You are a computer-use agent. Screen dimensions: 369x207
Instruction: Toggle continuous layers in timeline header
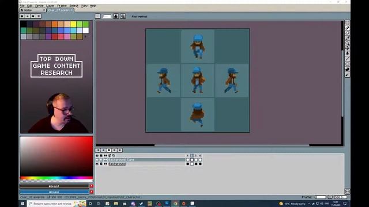click(106, 156)
